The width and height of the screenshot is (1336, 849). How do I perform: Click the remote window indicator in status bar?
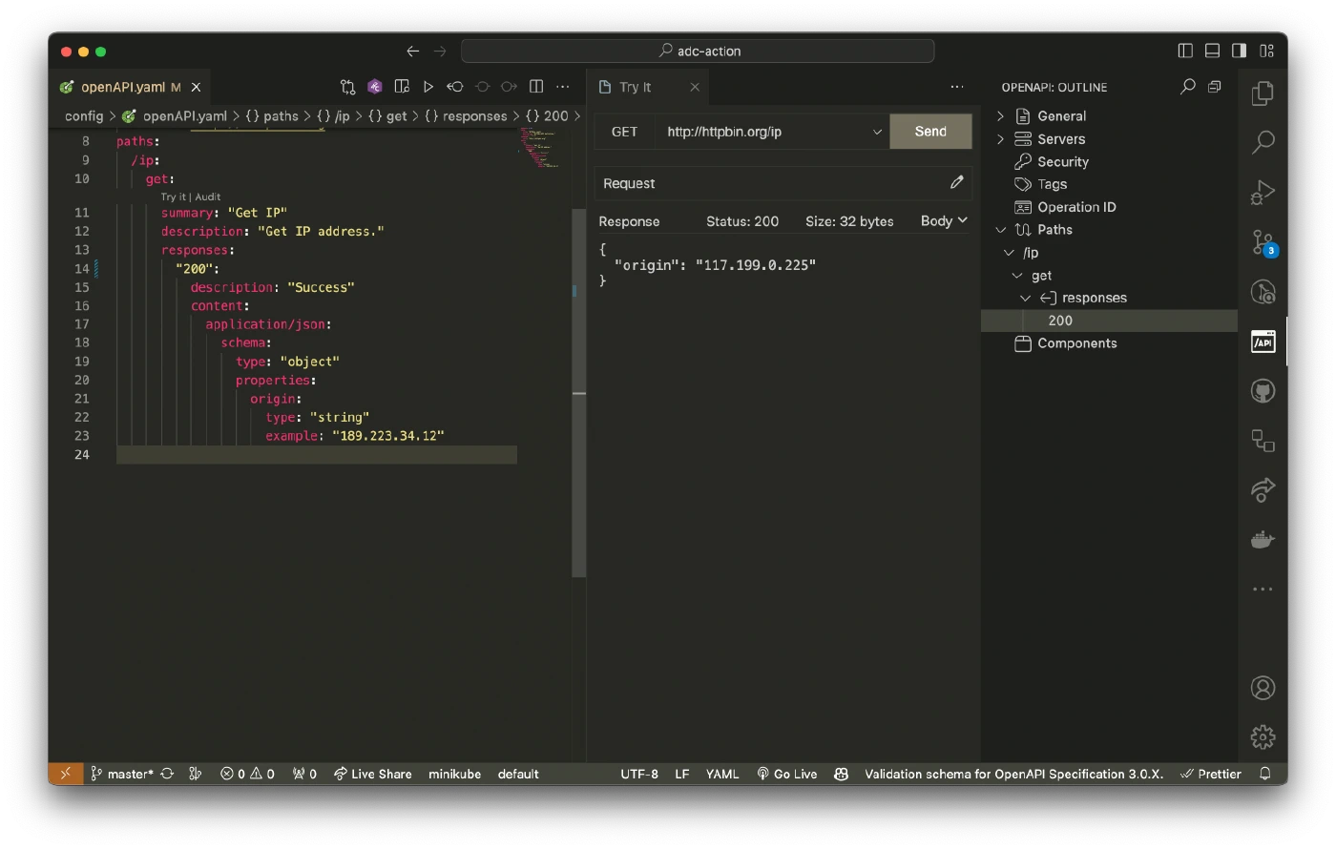click(x=65, y=774)
